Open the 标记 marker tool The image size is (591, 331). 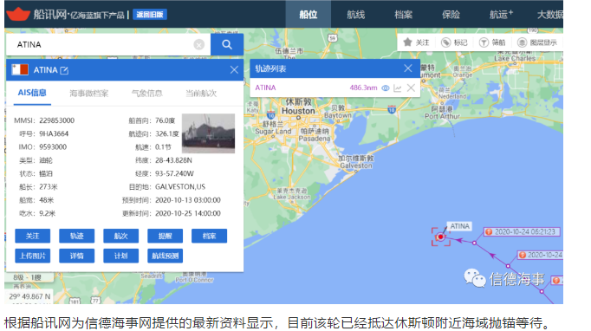454,42
